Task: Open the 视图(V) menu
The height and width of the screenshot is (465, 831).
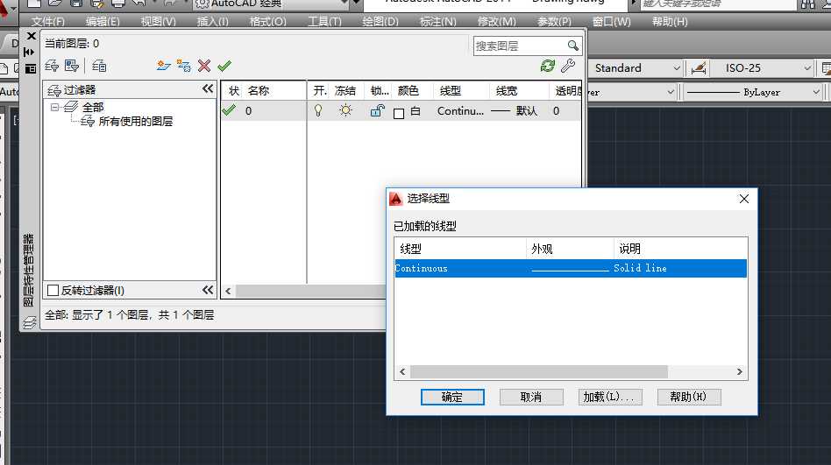Action: 158,22
